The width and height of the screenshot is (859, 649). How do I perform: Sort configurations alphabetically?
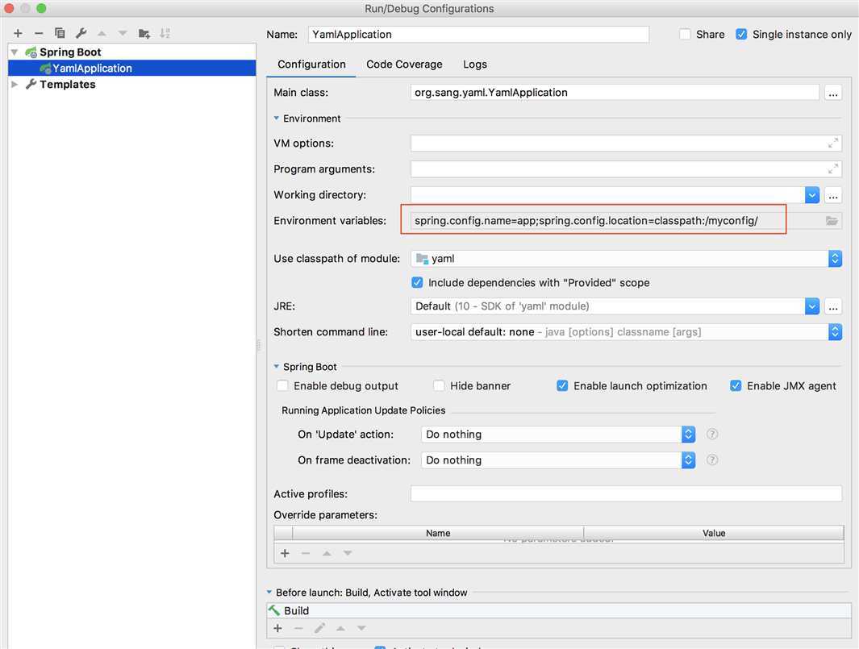pos(165,33)
